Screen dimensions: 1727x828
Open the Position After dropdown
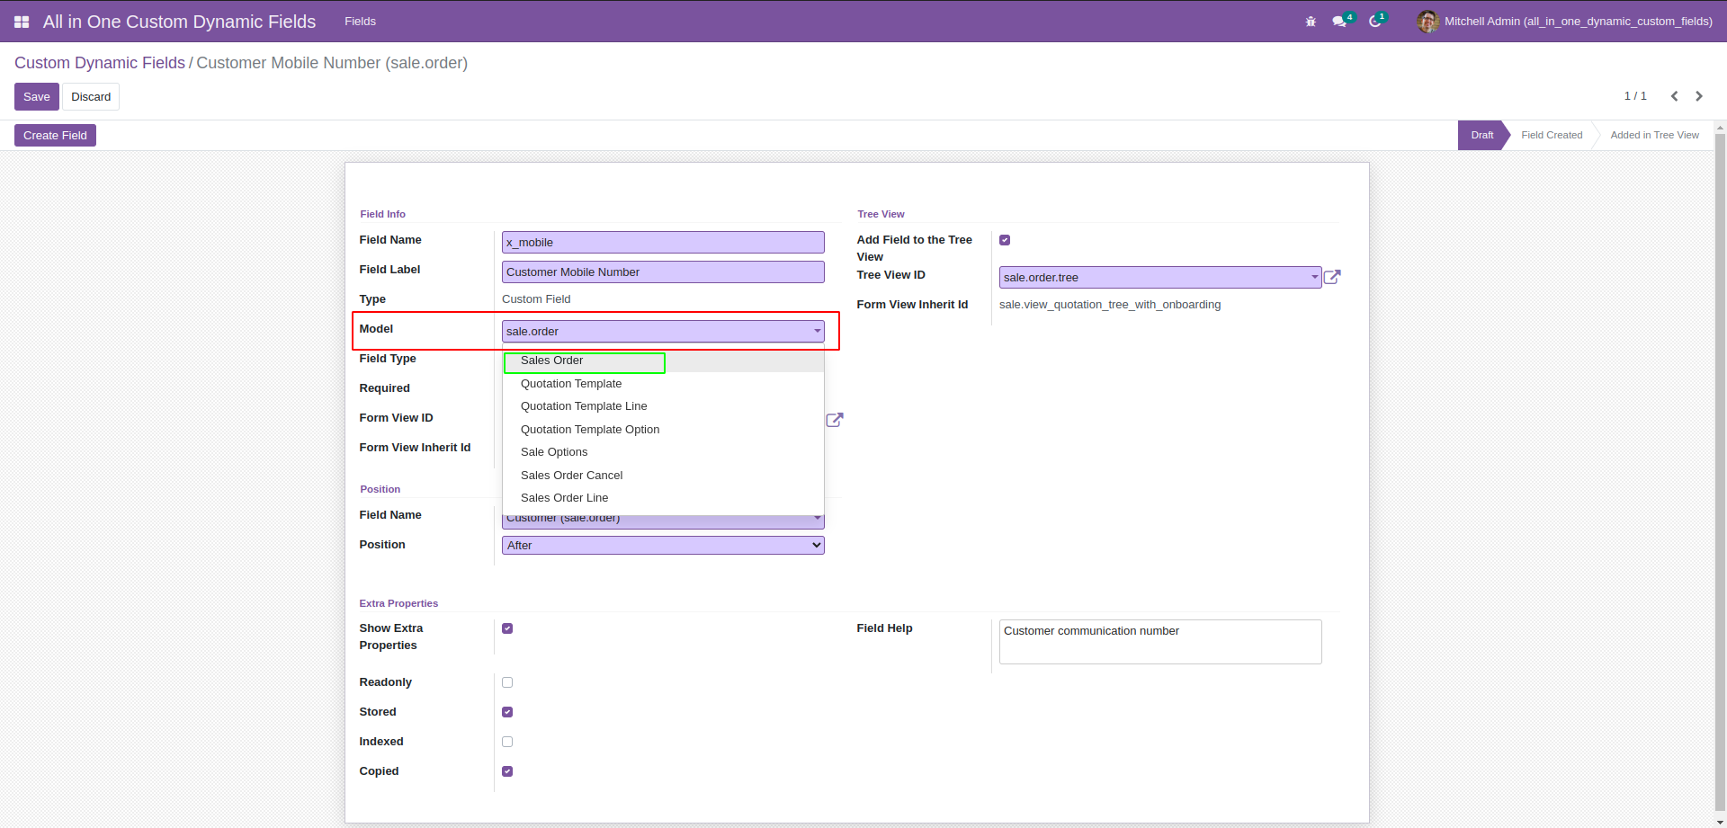pyautogui.click(x=662, y=546)
